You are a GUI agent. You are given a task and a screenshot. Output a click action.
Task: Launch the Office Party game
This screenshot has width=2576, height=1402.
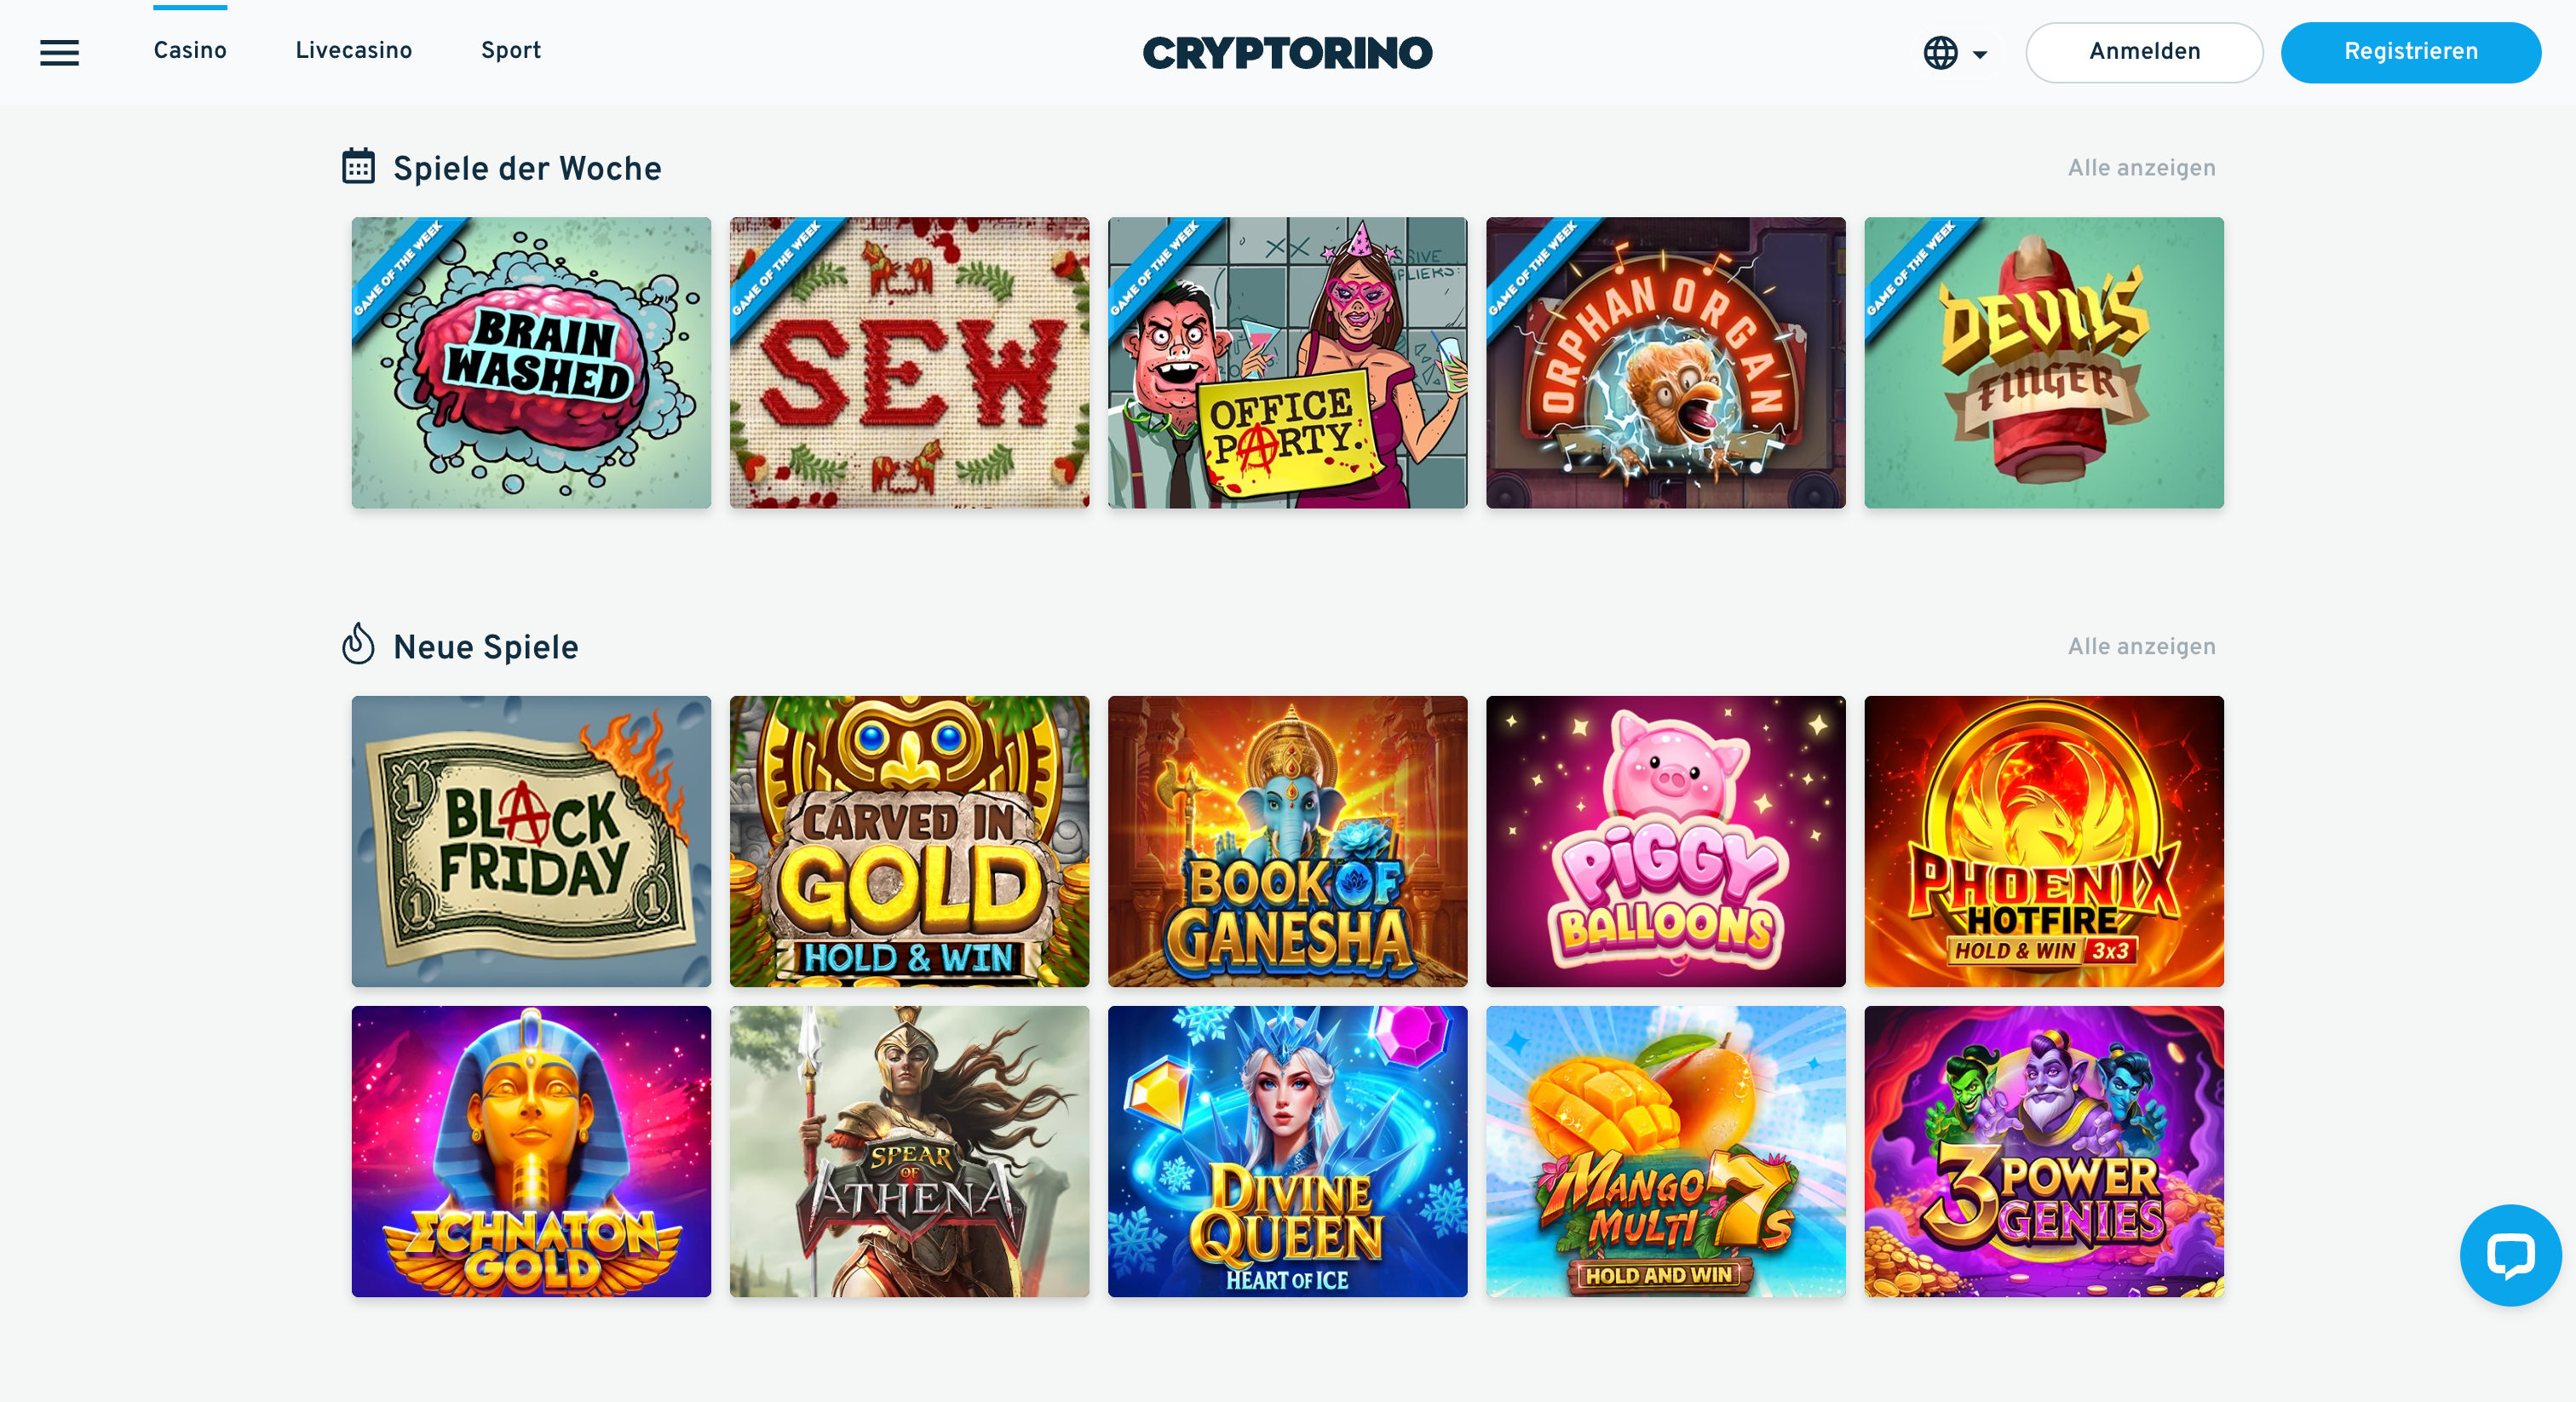pos(1287,363)
